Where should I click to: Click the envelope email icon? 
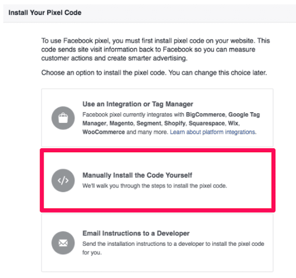tap(63, 243)
